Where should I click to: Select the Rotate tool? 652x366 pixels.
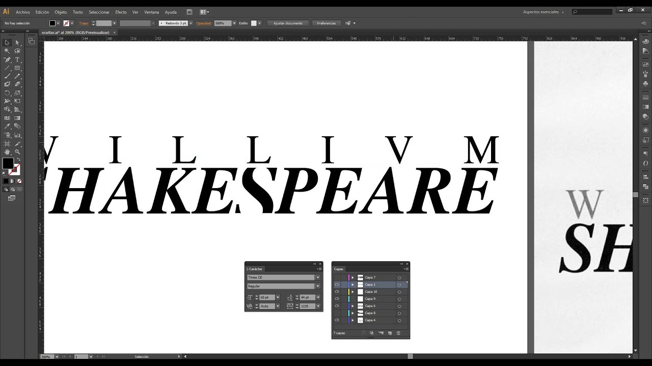click(7, 93)
